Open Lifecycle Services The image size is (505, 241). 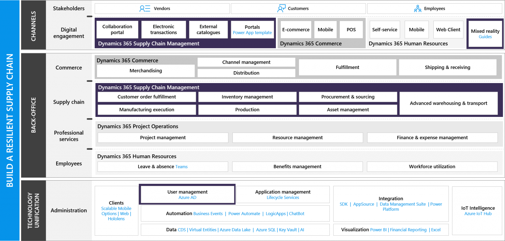[x=282, y=197]
